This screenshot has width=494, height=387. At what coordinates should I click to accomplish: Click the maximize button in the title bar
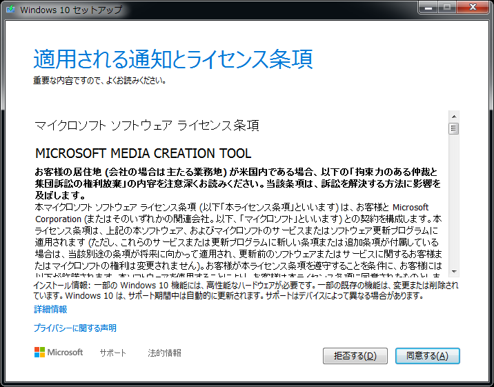[447, 8]
